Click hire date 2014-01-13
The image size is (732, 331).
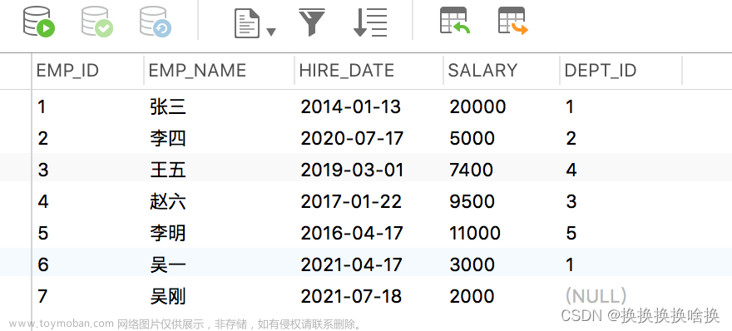[x=350, y=107]
